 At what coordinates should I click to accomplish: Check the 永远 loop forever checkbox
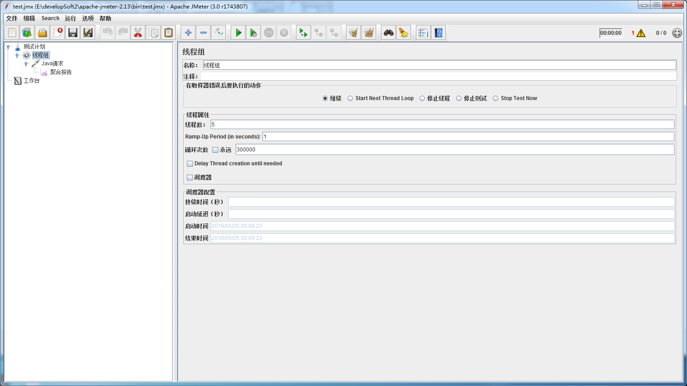(215, 150)
